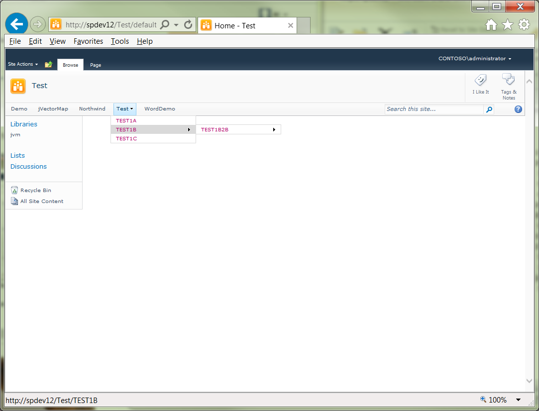Image resolution: width=539 pixels, height=411 pixels.
Task: Open the Site Actions menu
Action: [x=22, y=64]
